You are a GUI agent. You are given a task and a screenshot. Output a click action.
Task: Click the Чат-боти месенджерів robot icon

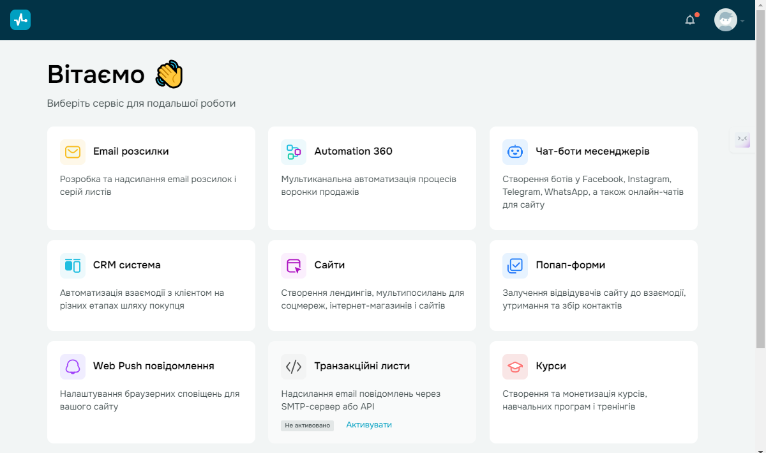[x=515, y=151]
